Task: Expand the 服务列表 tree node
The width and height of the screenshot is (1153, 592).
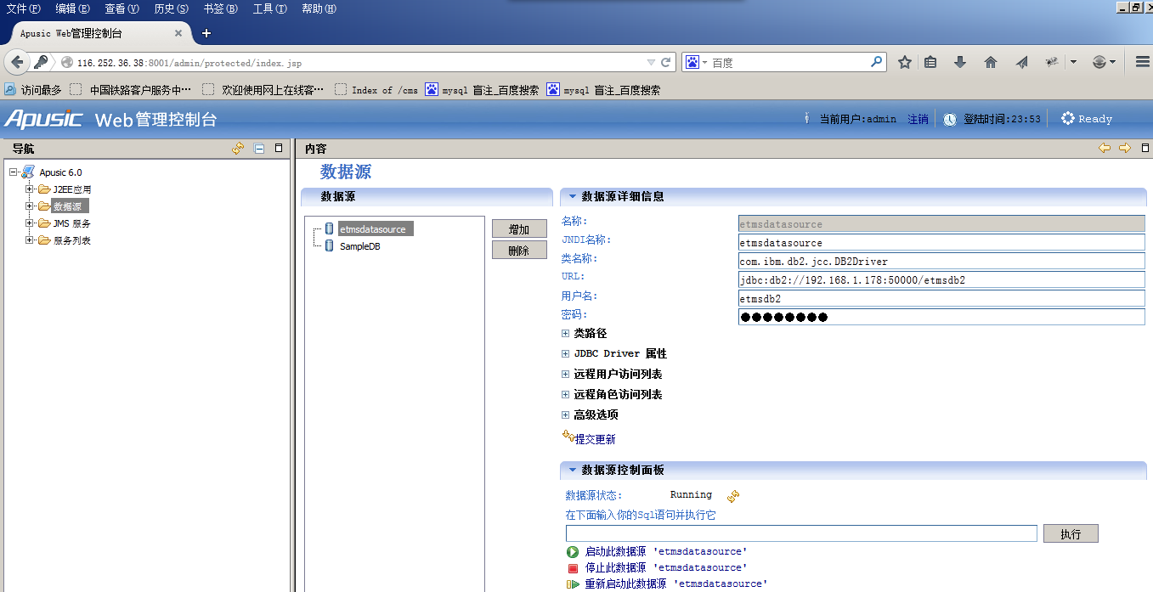Action: [30, 240]
